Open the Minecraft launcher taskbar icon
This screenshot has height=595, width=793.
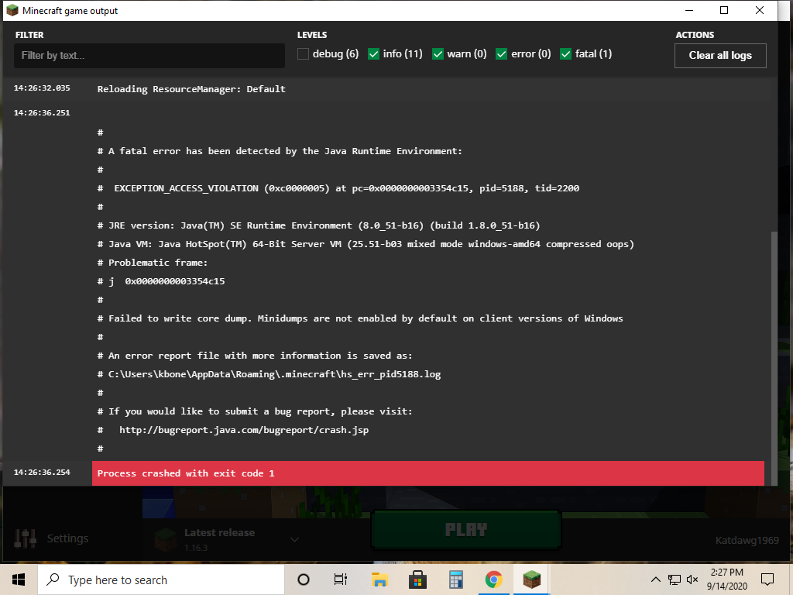click(531, 580)
